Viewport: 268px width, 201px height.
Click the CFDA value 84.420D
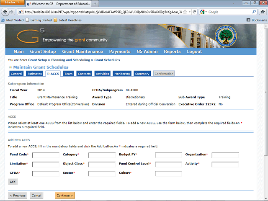pyautogui.click(x=132, y=90)
